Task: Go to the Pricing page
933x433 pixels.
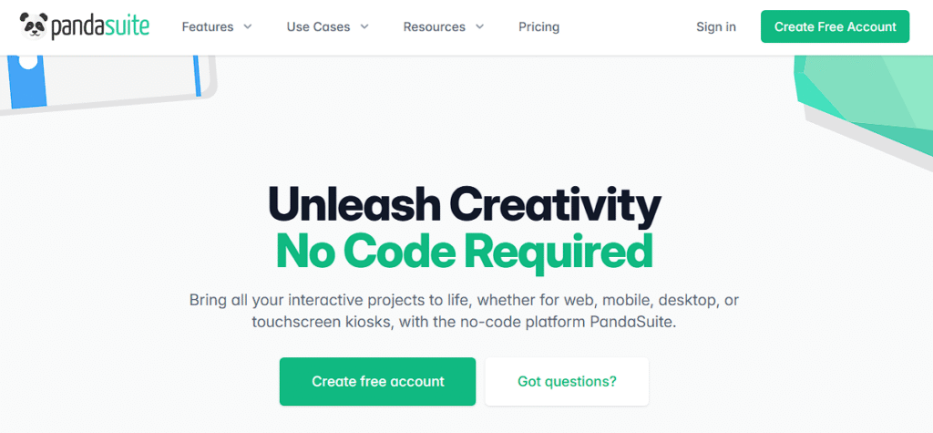Action: pyautogui.click(x=538, y=26)
